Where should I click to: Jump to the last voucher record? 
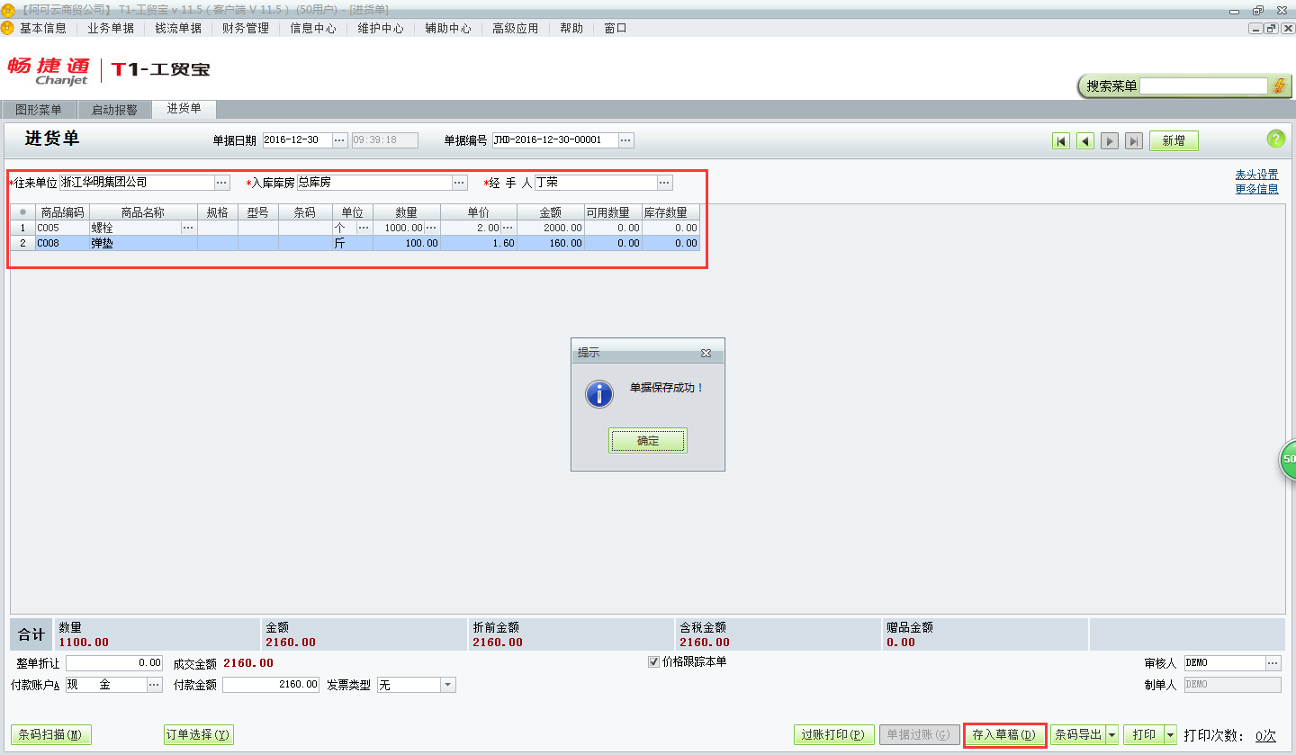tap(1133, 140)
